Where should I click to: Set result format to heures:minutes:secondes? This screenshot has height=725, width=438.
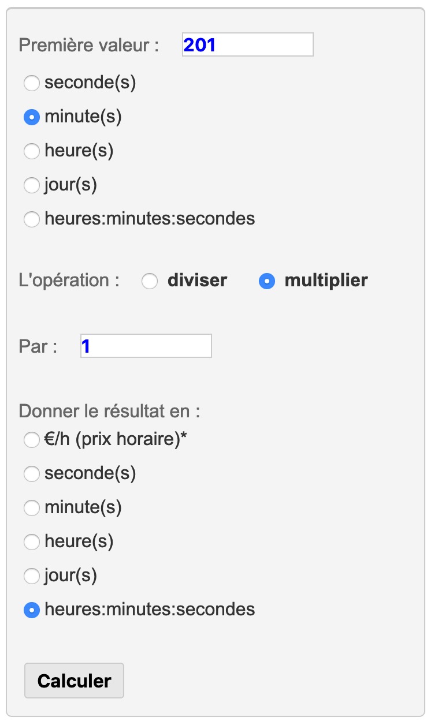pos(32,610)
